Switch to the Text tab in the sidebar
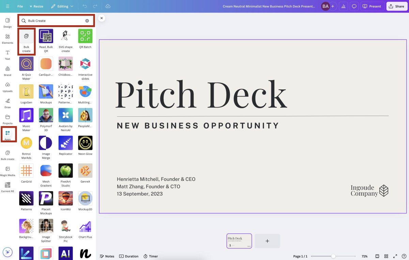The image size is (409, 260). click(x=7, y=55)
